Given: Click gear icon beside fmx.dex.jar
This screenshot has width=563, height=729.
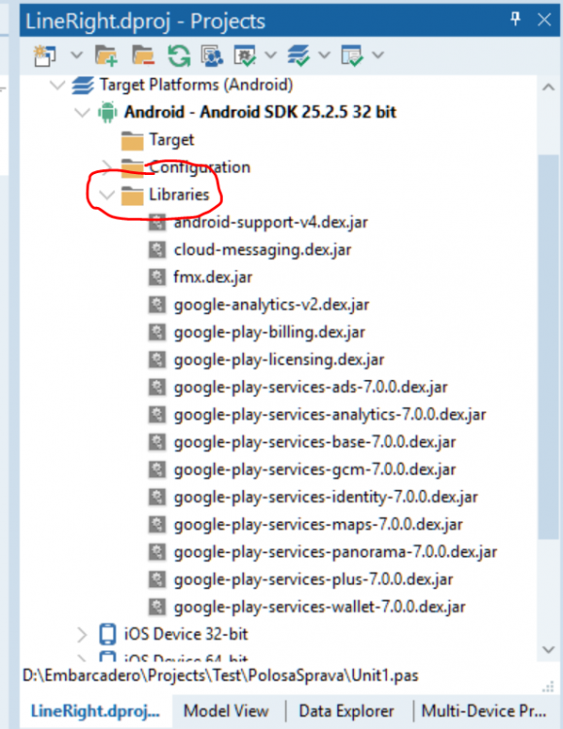Looking at the screenshot, I should [157, 277].
